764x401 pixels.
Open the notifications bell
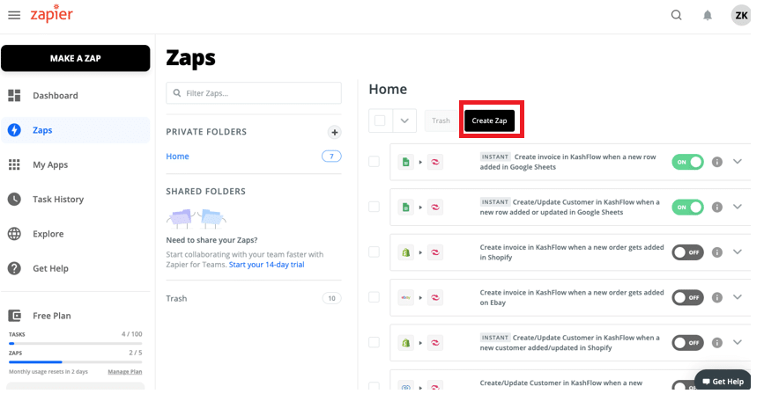point(707,15)
